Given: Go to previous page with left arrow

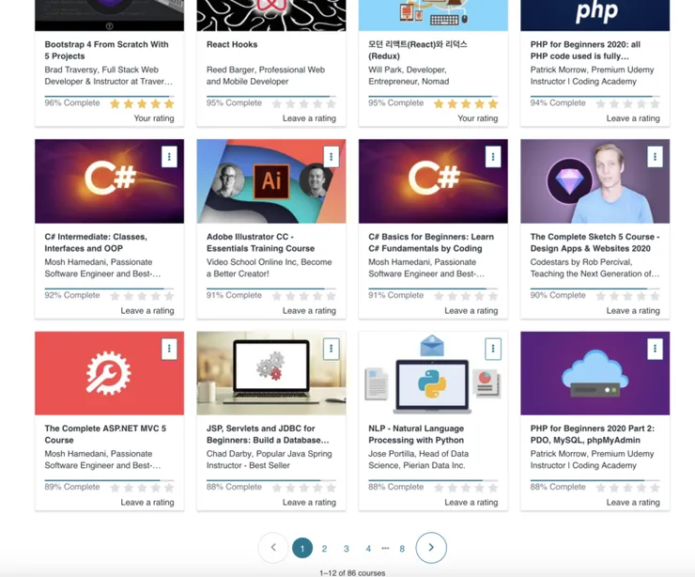Looking at the screenshot, I should click(273, 548).
